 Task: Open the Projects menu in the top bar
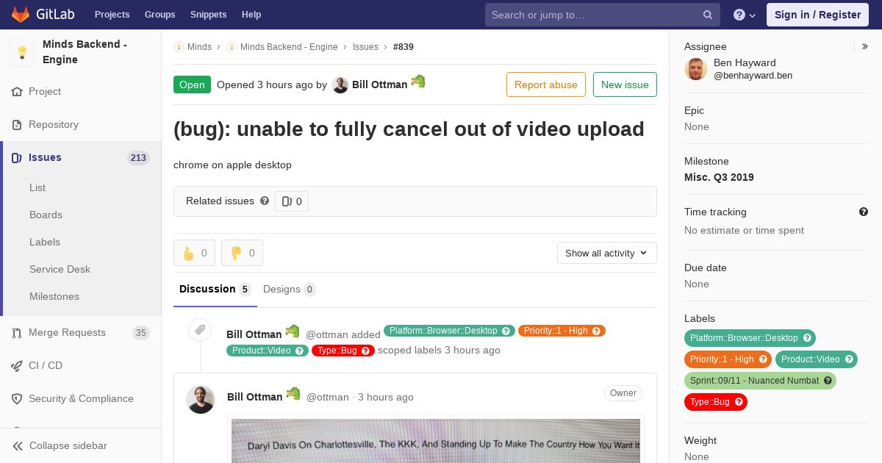112,15
